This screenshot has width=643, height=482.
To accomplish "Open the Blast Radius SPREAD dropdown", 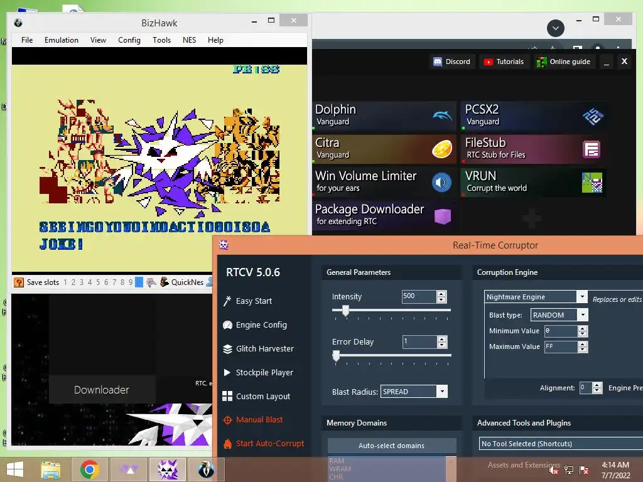I will pos(442,392).
